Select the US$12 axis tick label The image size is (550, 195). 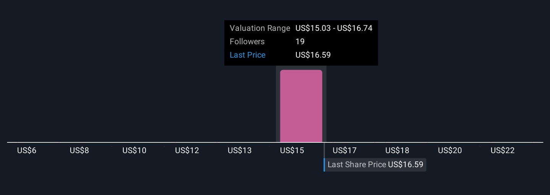point(187,151)
